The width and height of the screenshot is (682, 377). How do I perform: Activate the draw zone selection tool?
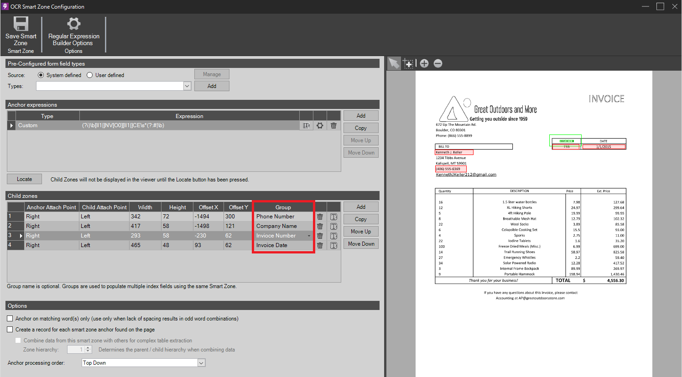coord(408,63)
